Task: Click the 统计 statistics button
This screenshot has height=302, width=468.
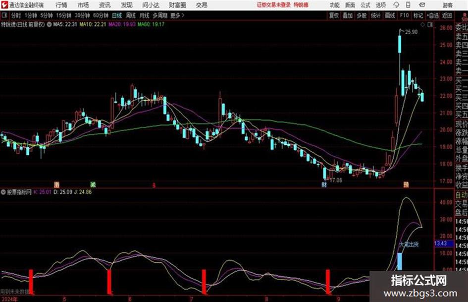Action: point(376,15)
